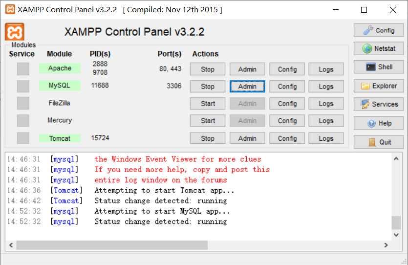Viewport: 408px width, 265px height.
Task: Maximize the XAMPP Control Panel window
Action: pos(364,10)
